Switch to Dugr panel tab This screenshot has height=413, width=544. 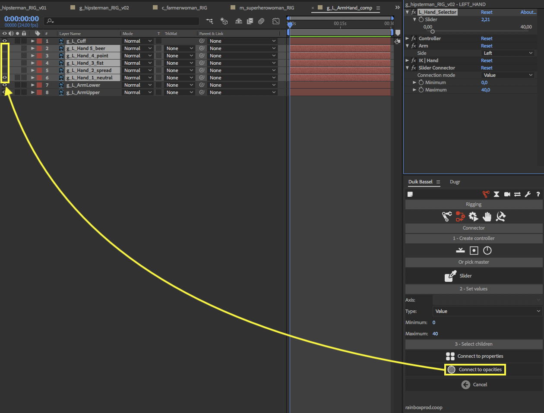(455, 182)
